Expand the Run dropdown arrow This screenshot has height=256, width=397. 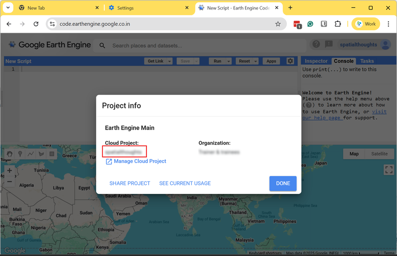pos(229,61)
